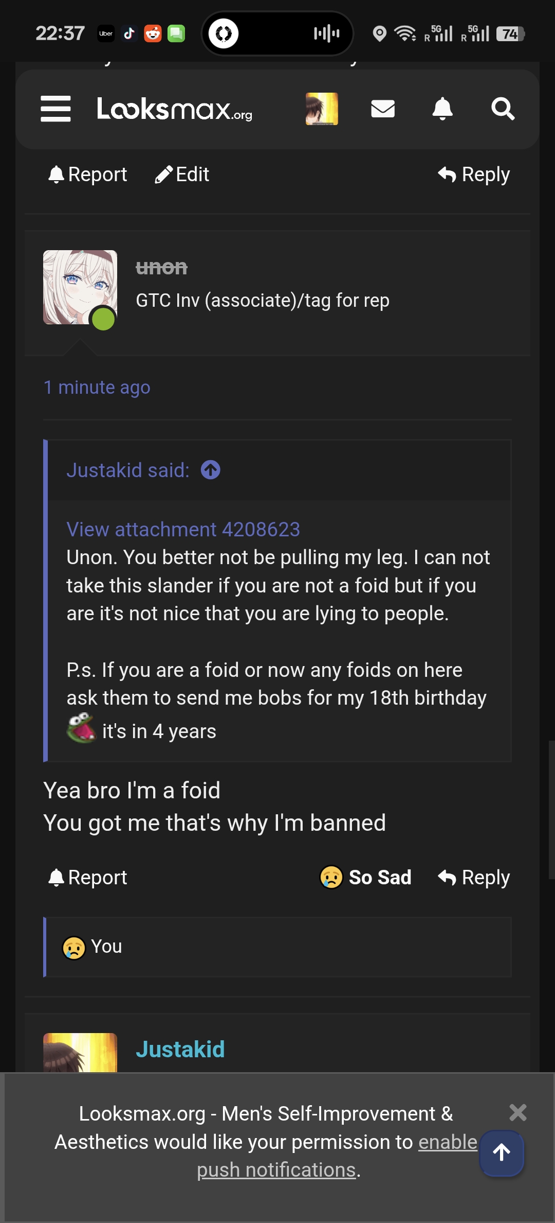Open the unon username link
The image size is (555, 1223).
point(162,268)
